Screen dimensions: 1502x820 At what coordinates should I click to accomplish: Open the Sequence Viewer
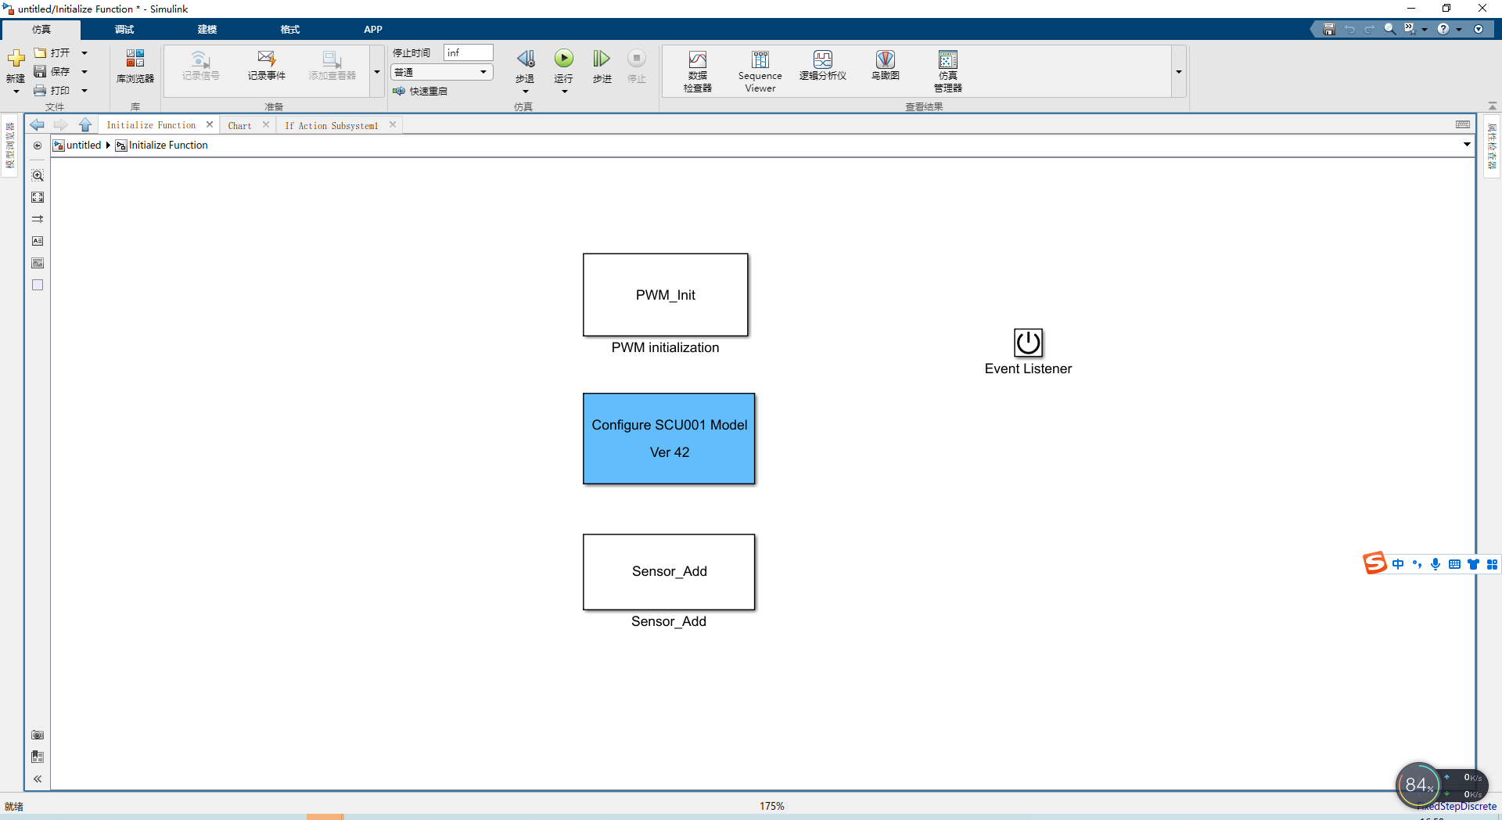(760, 71)
